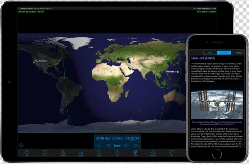Click the RA/Dec readout in green

click(x=31, y=12)
